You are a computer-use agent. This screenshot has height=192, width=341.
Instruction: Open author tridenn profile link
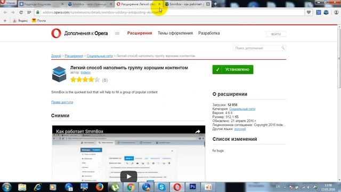pos(85,73)
